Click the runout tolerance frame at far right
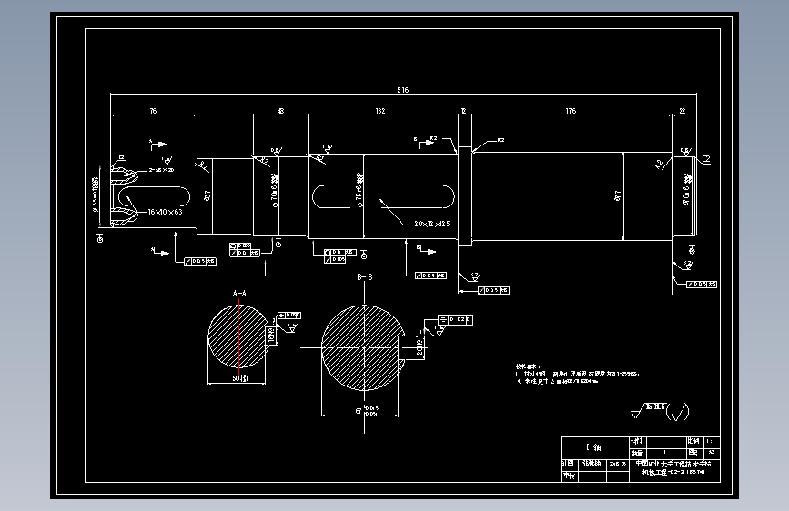Image resolution: width=789 pixels, height=511 pixels. pyautogui.click(x=702, y=285)
